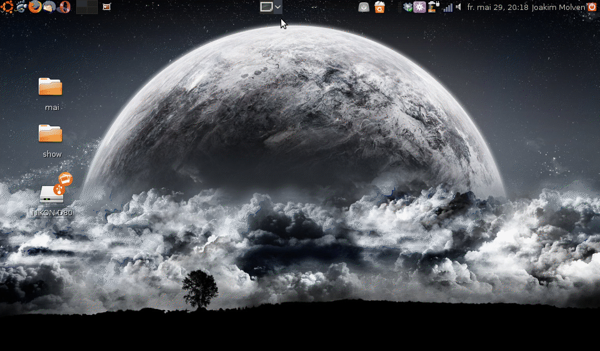Screen dimensions: 600x351
Task: Click the launcher icon right of Firefox
Action: click(x=50, y=7)
